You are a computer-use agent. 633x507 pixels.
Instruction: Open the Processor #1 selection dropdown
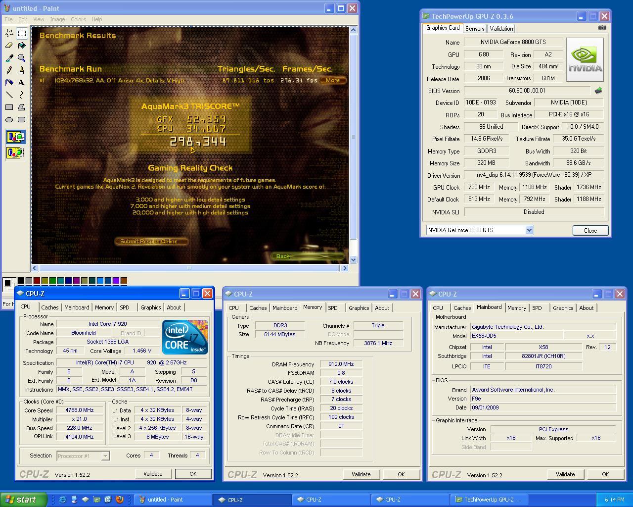click(x=105, y=456)
